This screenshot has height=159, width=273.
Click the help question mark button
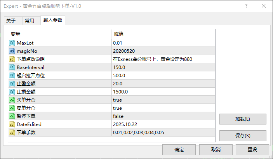click(x=247, y=7)
